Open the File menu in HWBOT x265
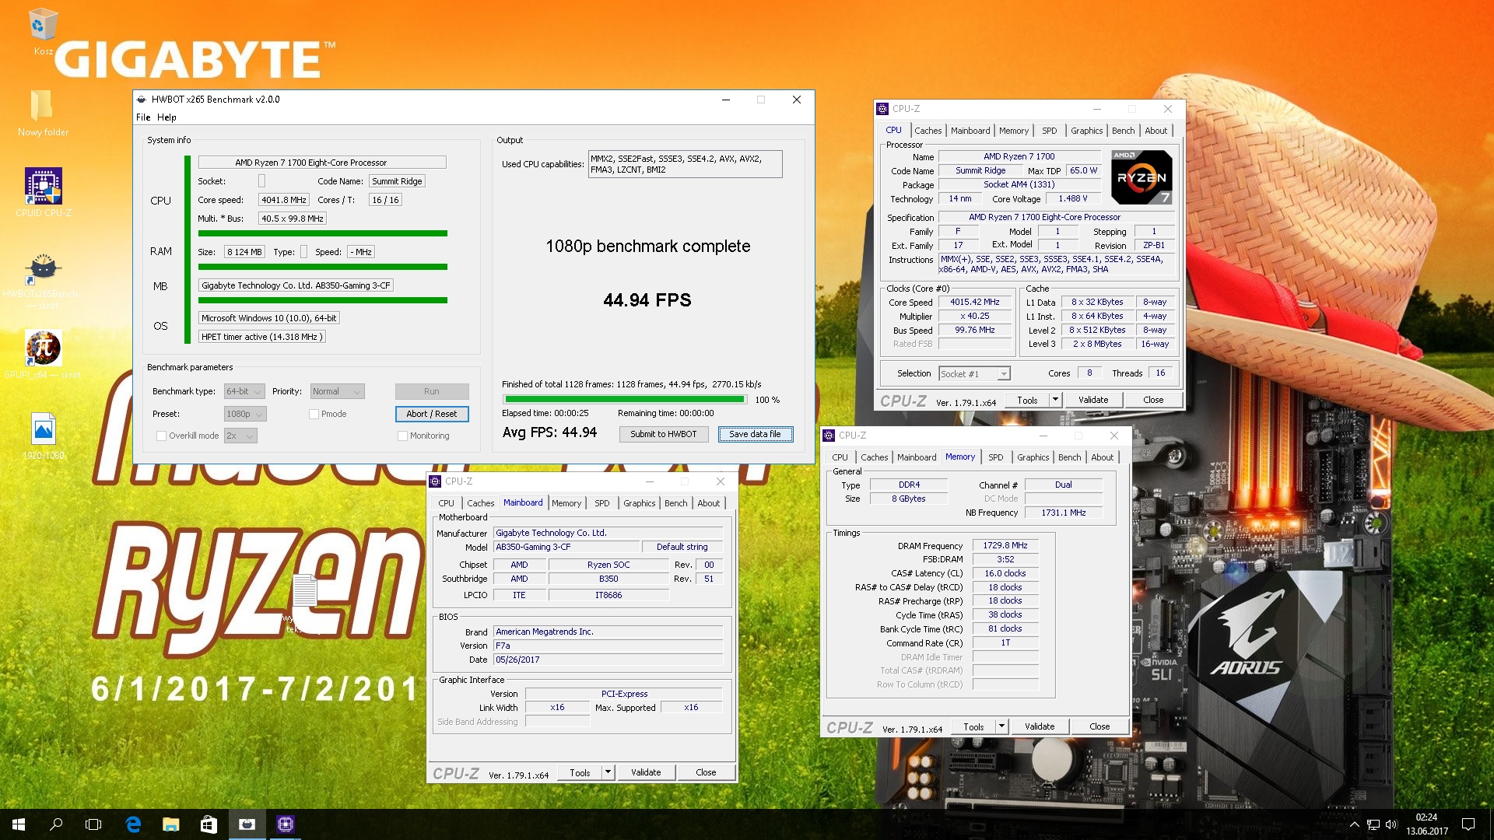1494x840 pixels. pos(143,117)
